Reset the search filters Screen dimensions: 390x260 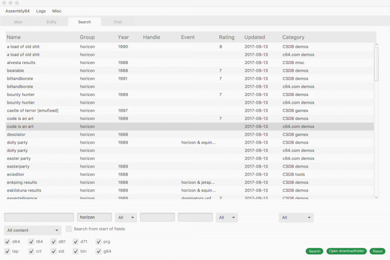click(x=377, y=251)
